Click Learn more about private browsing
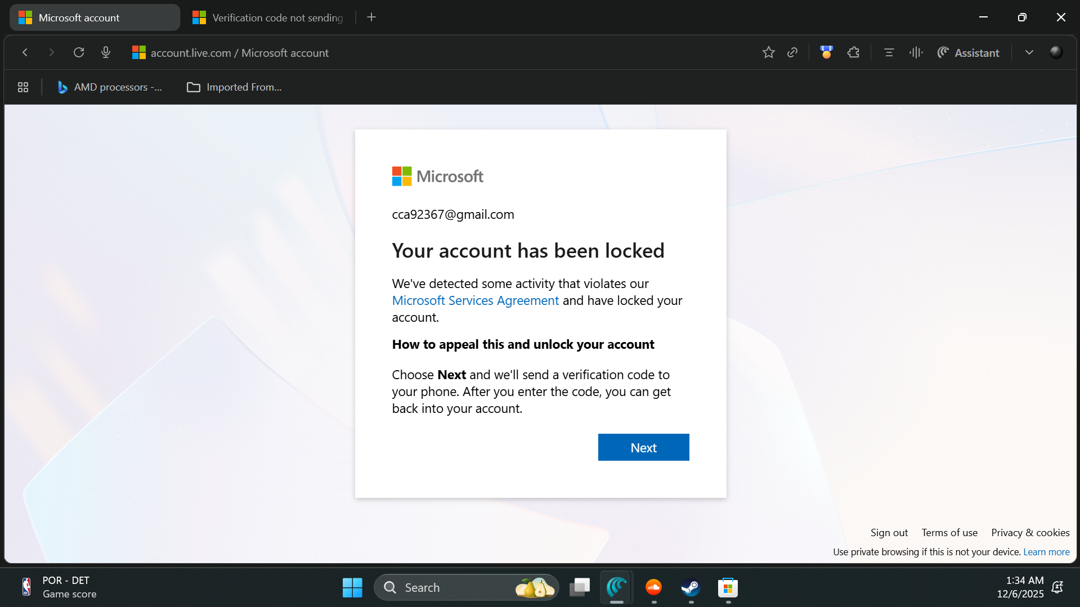 click(x=1046, y=552)
